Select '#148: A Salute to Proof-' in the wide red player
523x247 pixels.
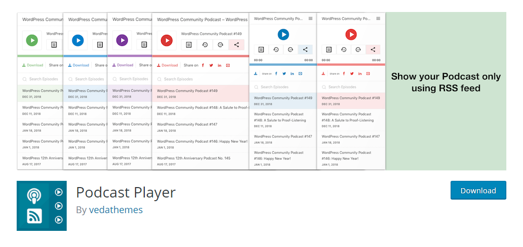point(201,110)
